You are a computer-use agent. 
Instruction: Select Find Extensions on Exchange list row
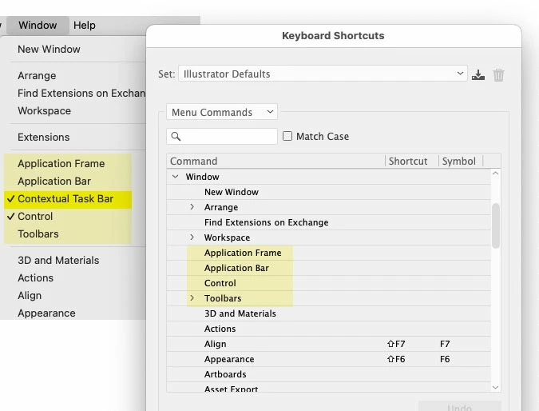point(329,222)
